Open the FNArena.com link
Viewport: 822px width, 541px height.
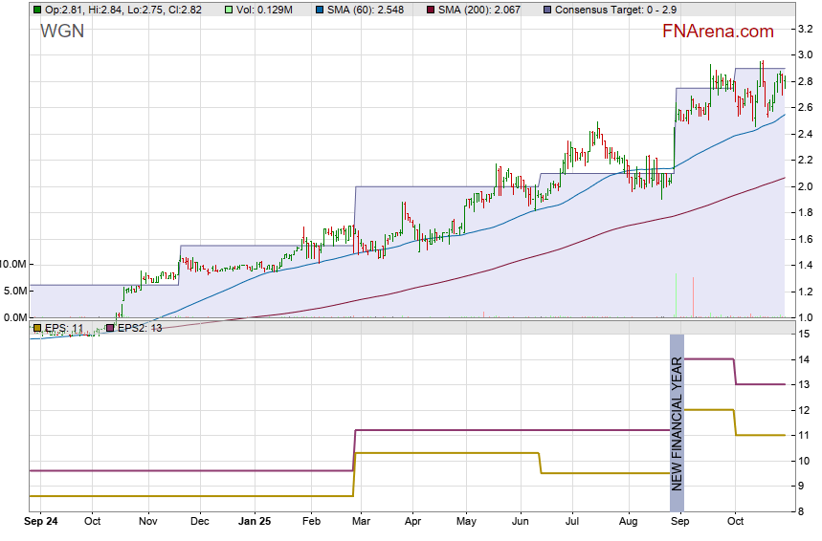pos(718,32)
